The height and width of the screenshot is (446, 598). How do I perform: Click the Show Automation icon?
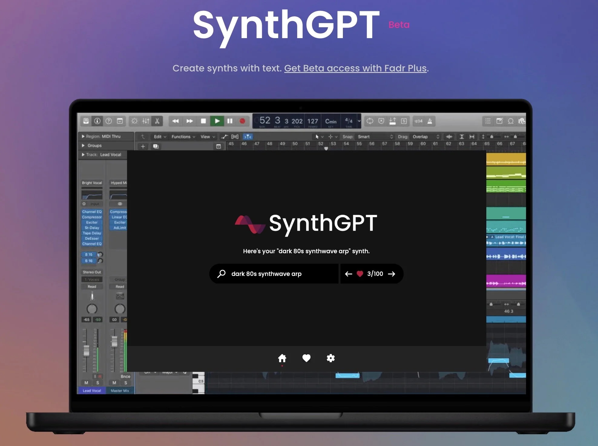[x=224, y=137]
